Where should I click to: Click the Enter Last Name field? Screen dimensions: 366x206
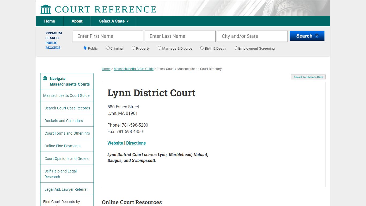(180, 36)
